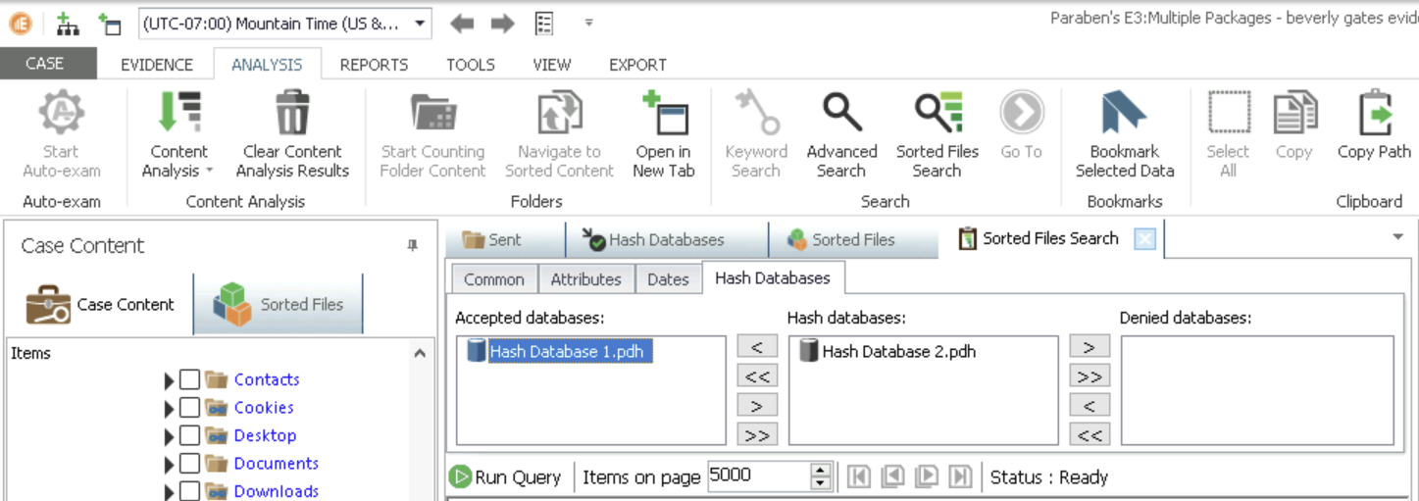Click the Start Auto-exam icon
Viewport: 1419px width, 501px height.
tap(61, 114)
